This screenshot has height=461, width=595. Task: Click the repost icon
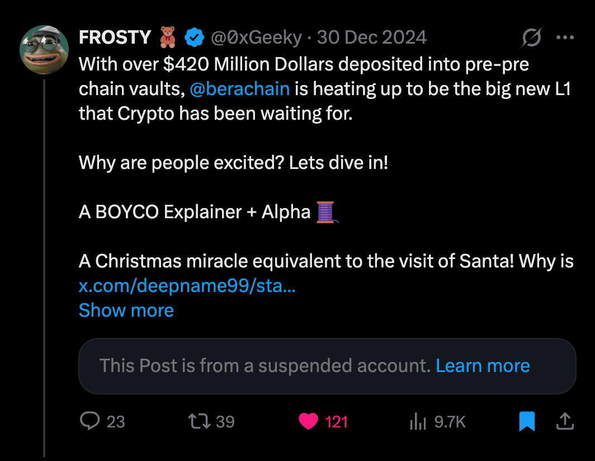tap(200, 421)
